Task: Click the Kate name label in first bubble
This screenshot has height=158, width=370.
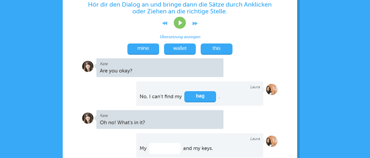Action: pos(104,64)
